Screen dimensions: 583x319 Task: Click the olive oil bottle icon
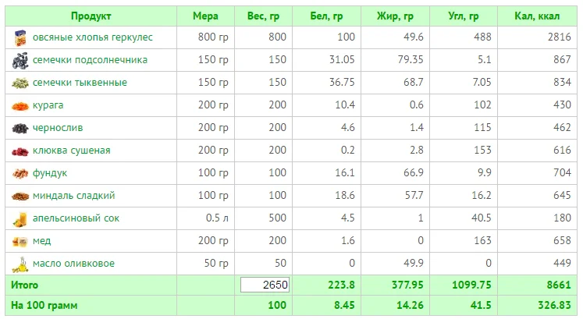click(20, 264)
